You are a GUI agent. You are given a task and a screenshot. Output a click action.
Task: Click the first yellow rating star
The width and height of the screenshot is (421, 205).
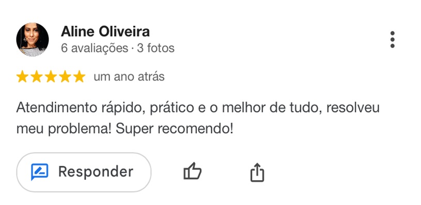(x=22, y=77)
